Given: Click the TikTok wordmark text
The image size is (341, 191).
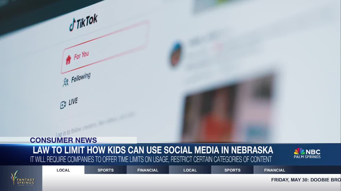Looking at the screenshot, I should click(x=87, y=21).
